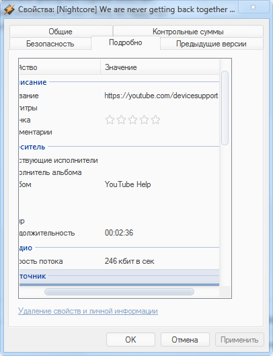Switch to the Безопасность tab
This screenshot has height=356, width=273.
click(50, 44)
